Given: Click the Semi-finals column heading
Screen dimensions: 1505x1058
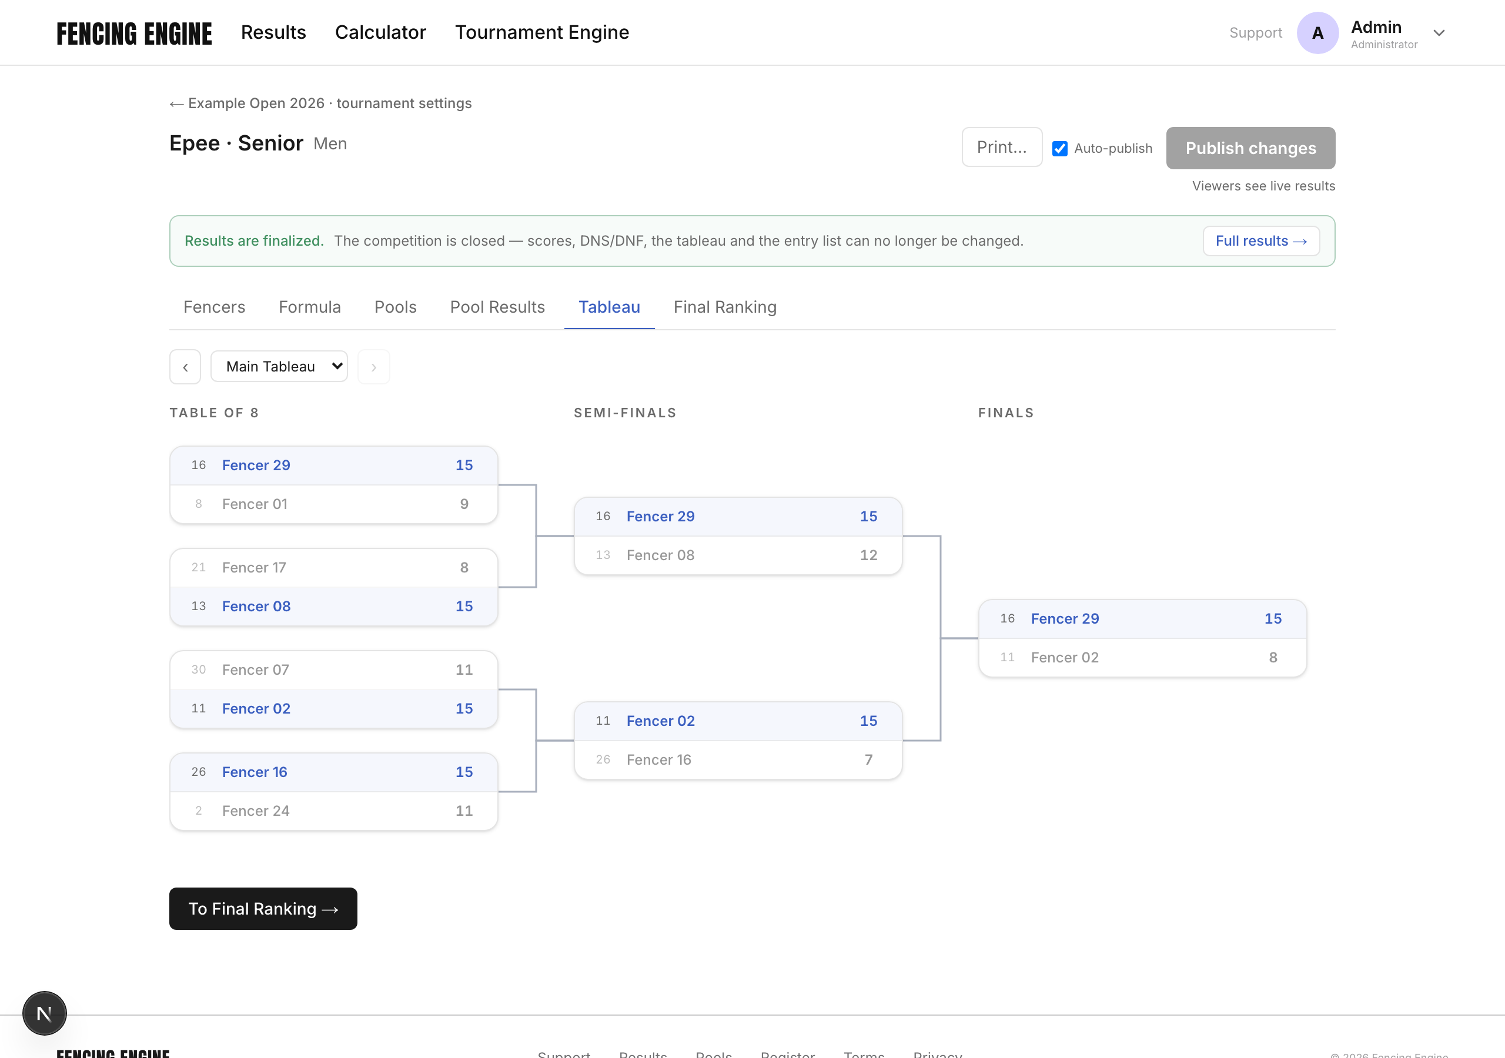Looking at the screenshot, I should click(625, 412).
